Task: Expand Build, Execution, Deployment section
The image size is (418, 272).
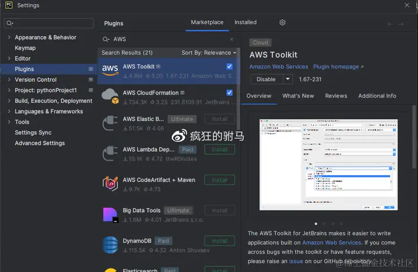Action: tap(9, 101)
